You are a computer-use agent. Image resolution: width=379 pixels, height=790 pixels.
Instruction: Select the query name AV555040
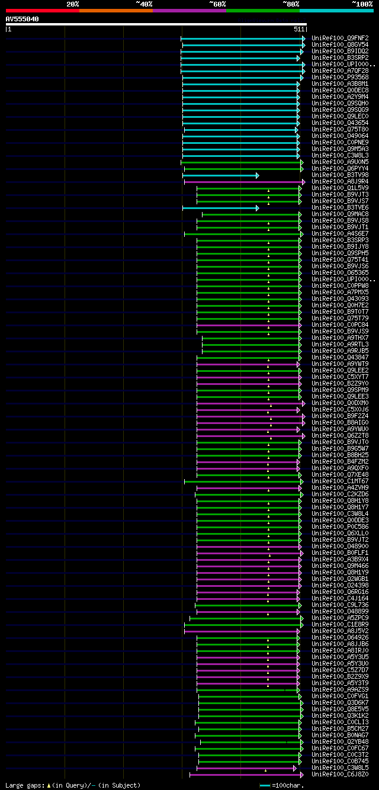[x=23, y=19]
